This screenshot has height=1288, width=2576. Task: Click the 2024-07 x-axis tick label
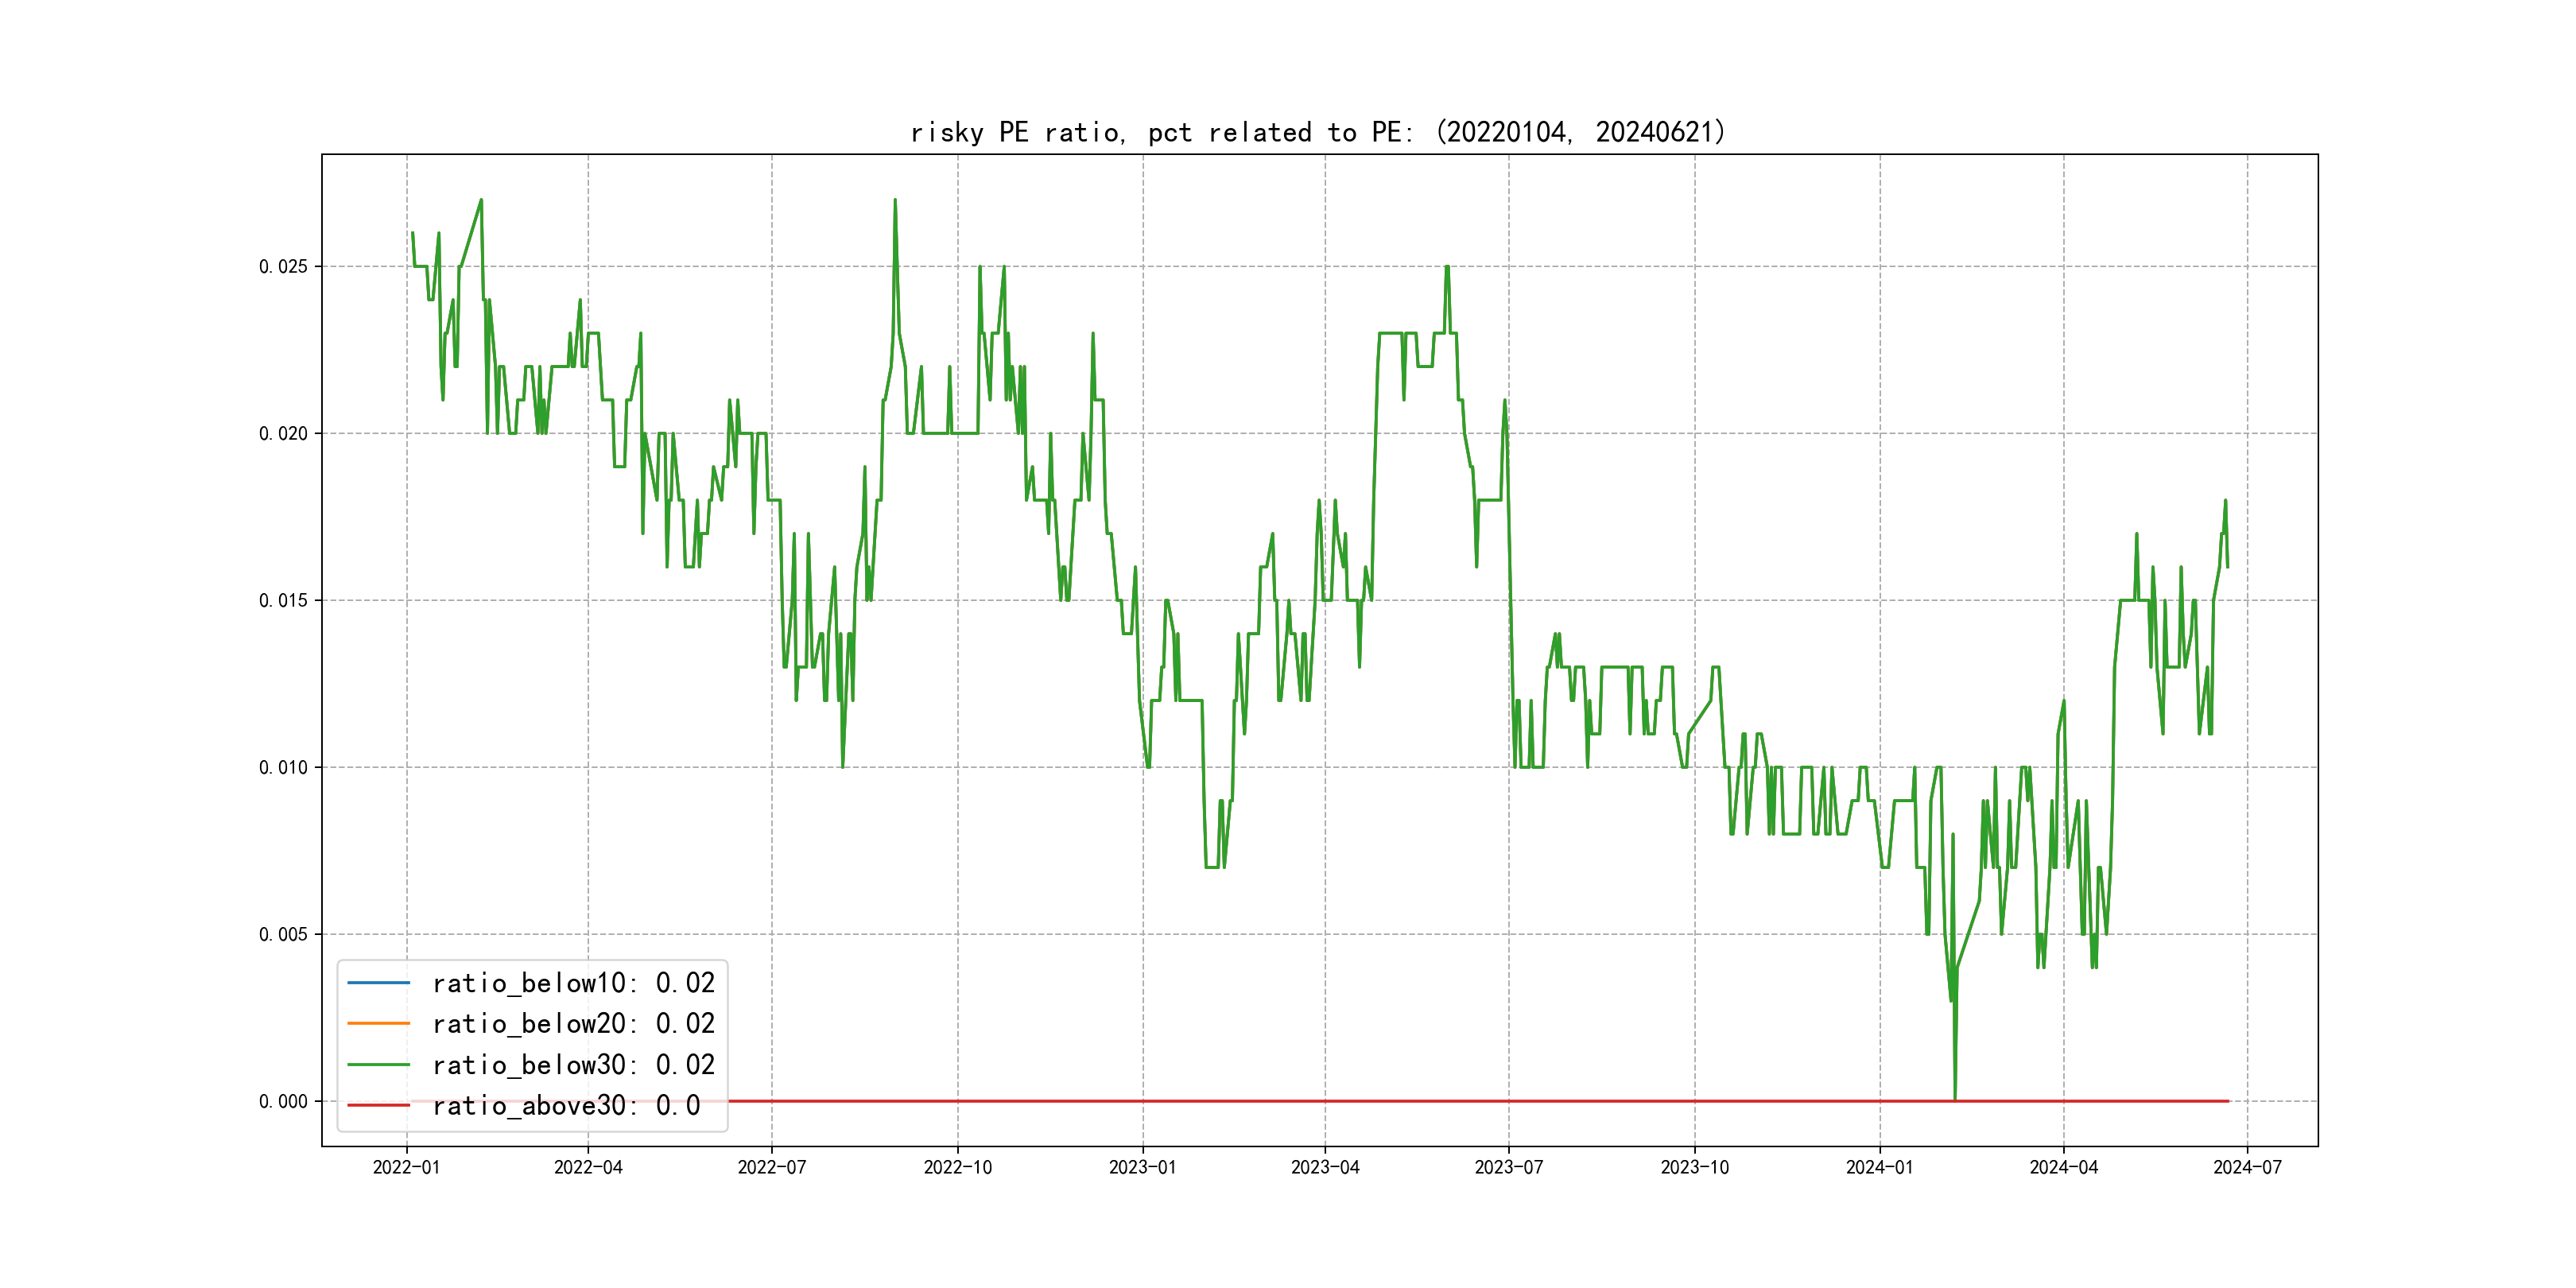(2247, 1167)
